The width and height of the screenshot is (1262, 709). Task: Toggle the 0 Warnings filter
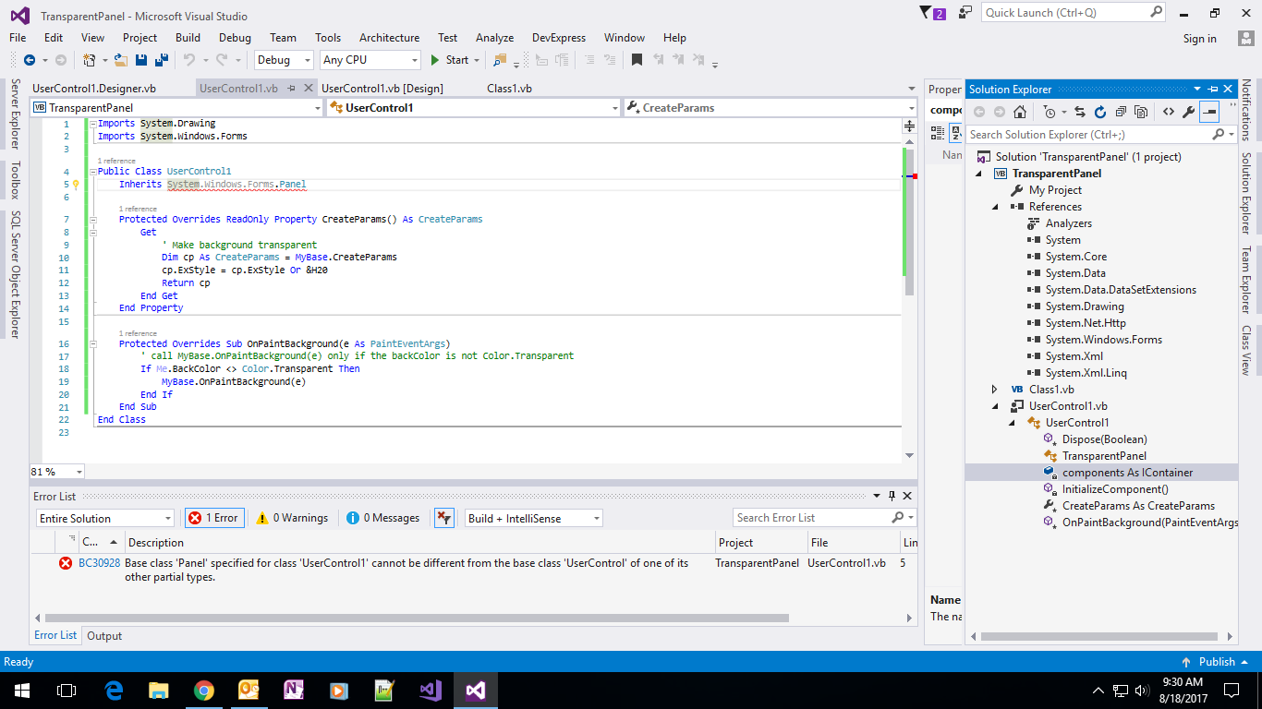(292, 518)
